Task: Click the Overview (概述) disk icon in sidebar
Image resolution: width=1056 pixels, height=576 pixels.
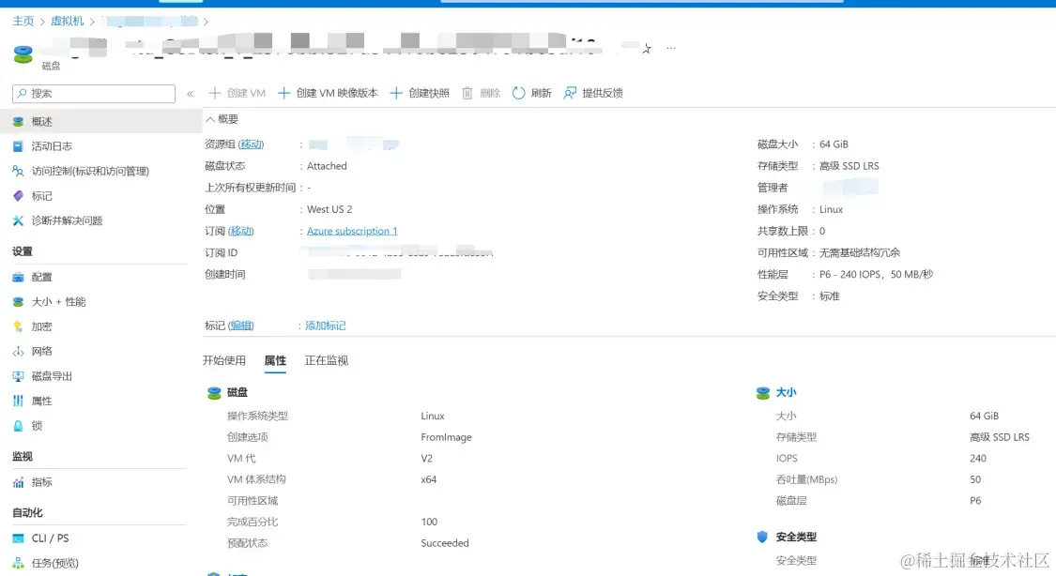Action: pyautogui.click(x=18, y=122)
